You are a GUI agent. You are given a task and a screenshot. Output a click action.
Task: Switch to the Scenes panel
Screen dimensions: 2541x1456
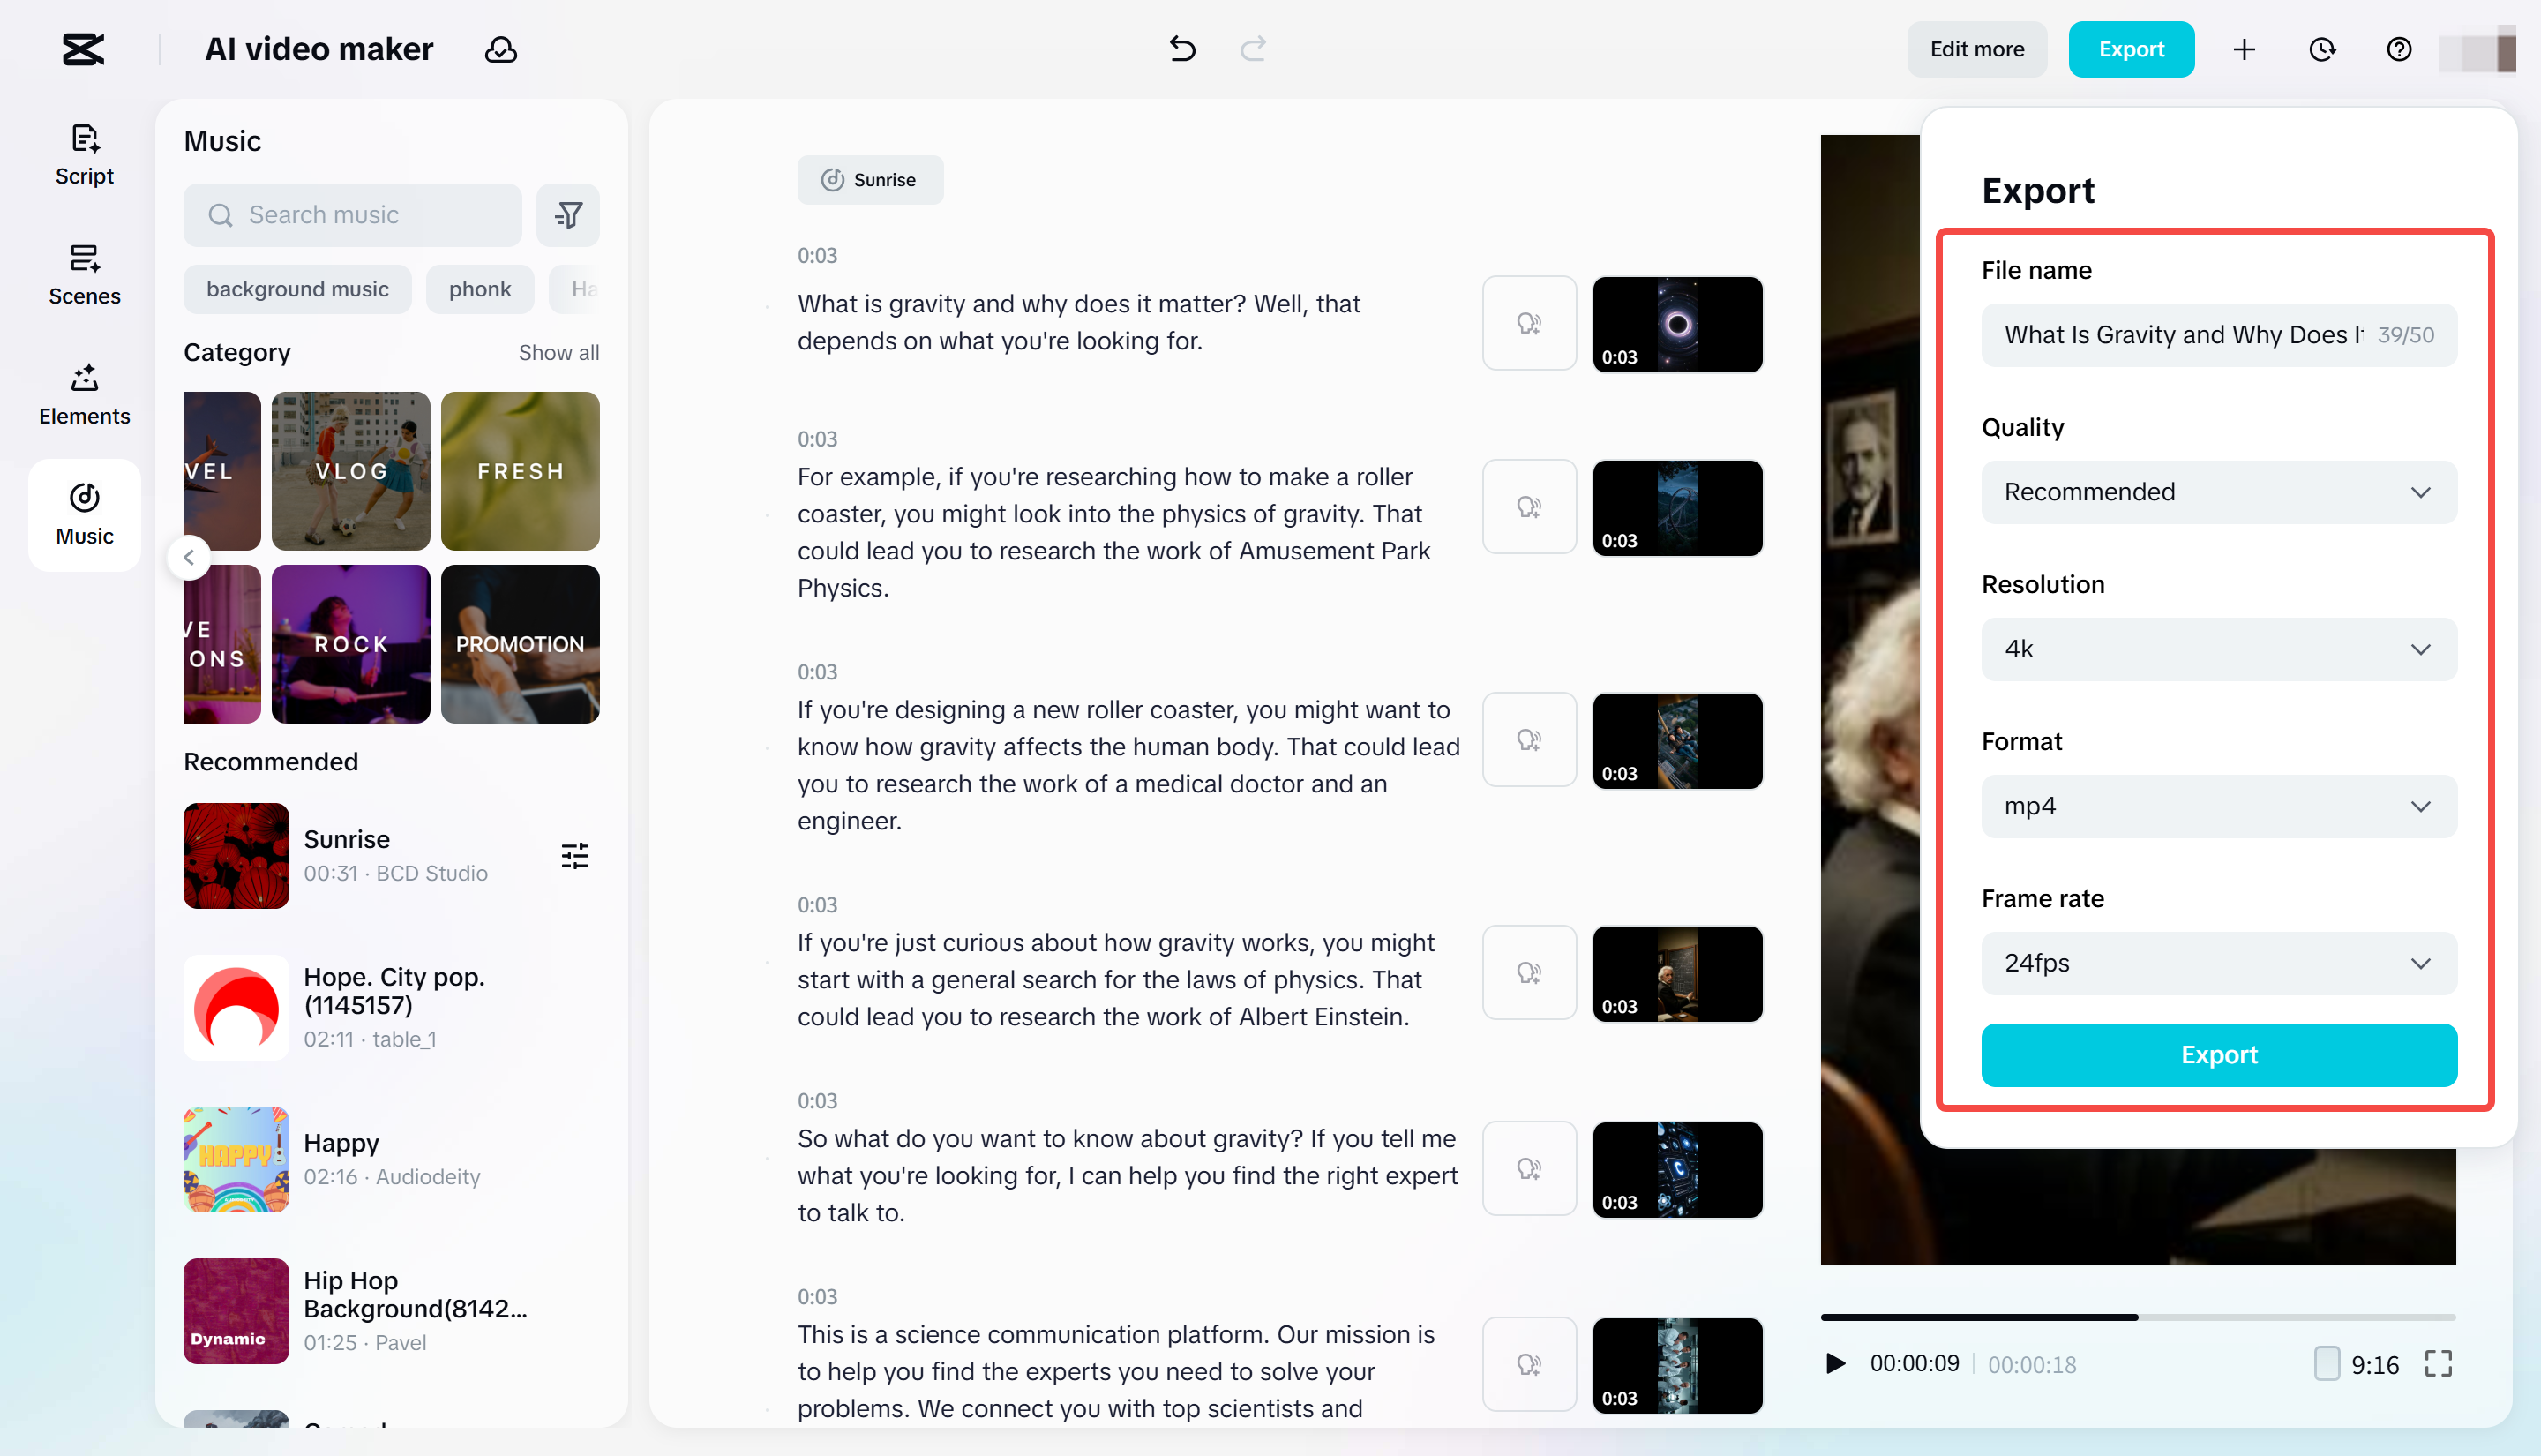84,273
